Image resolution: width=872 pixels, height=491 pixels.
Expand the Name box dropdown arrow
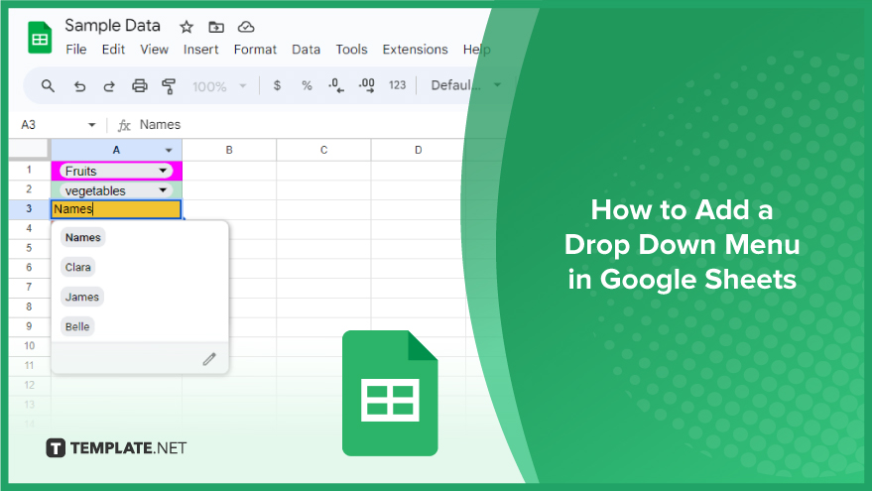pos(91,125)
